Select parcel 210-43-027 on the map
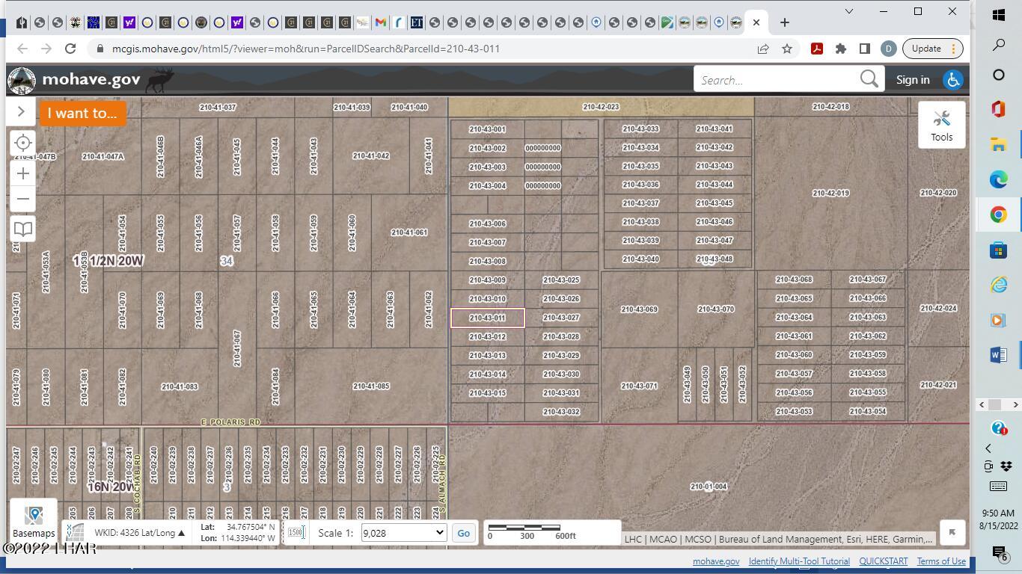 pos(561,318)
